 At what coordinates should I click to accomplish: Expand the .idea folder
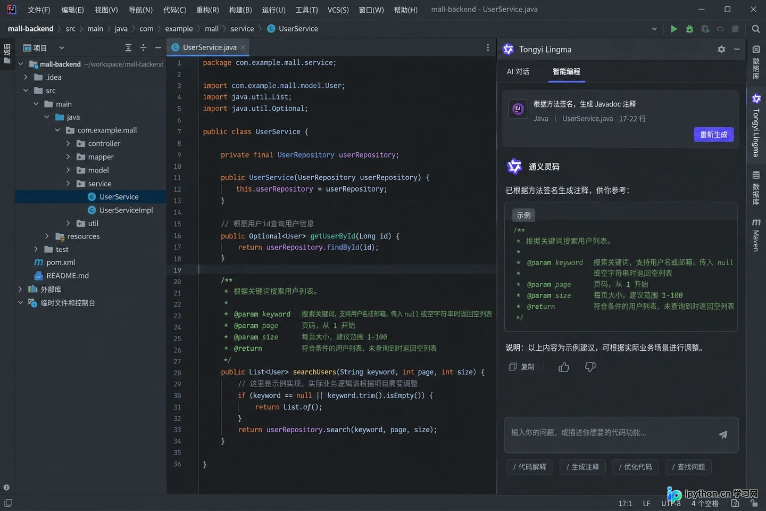click(26, 77)
